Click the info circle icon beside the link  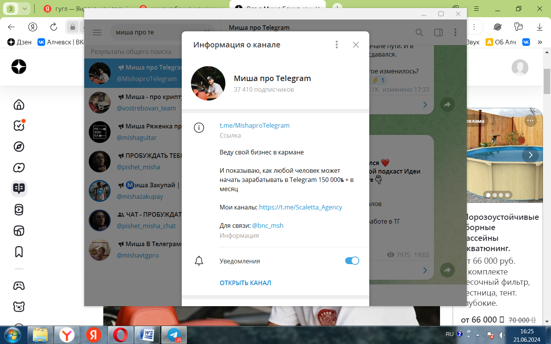[199, 128]
